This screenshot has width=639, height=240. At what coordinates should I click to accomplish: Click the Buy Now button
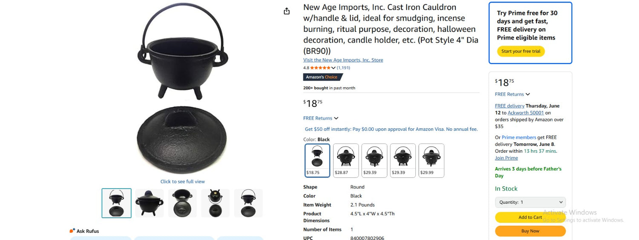coord(530,231)
